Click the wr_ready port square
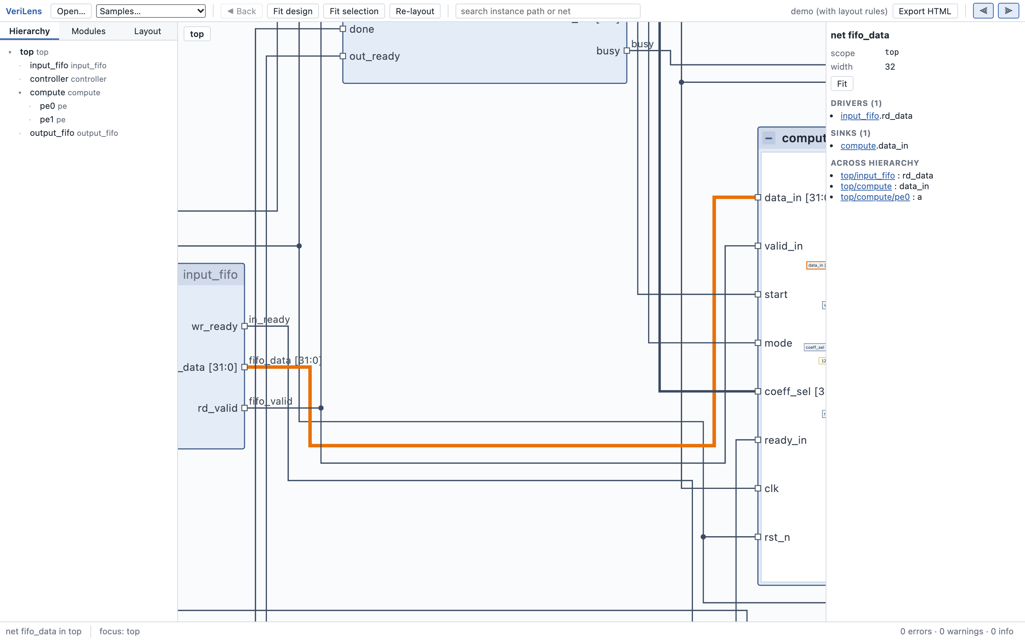The image size is (1025, 640). click(x=245, y=326)
